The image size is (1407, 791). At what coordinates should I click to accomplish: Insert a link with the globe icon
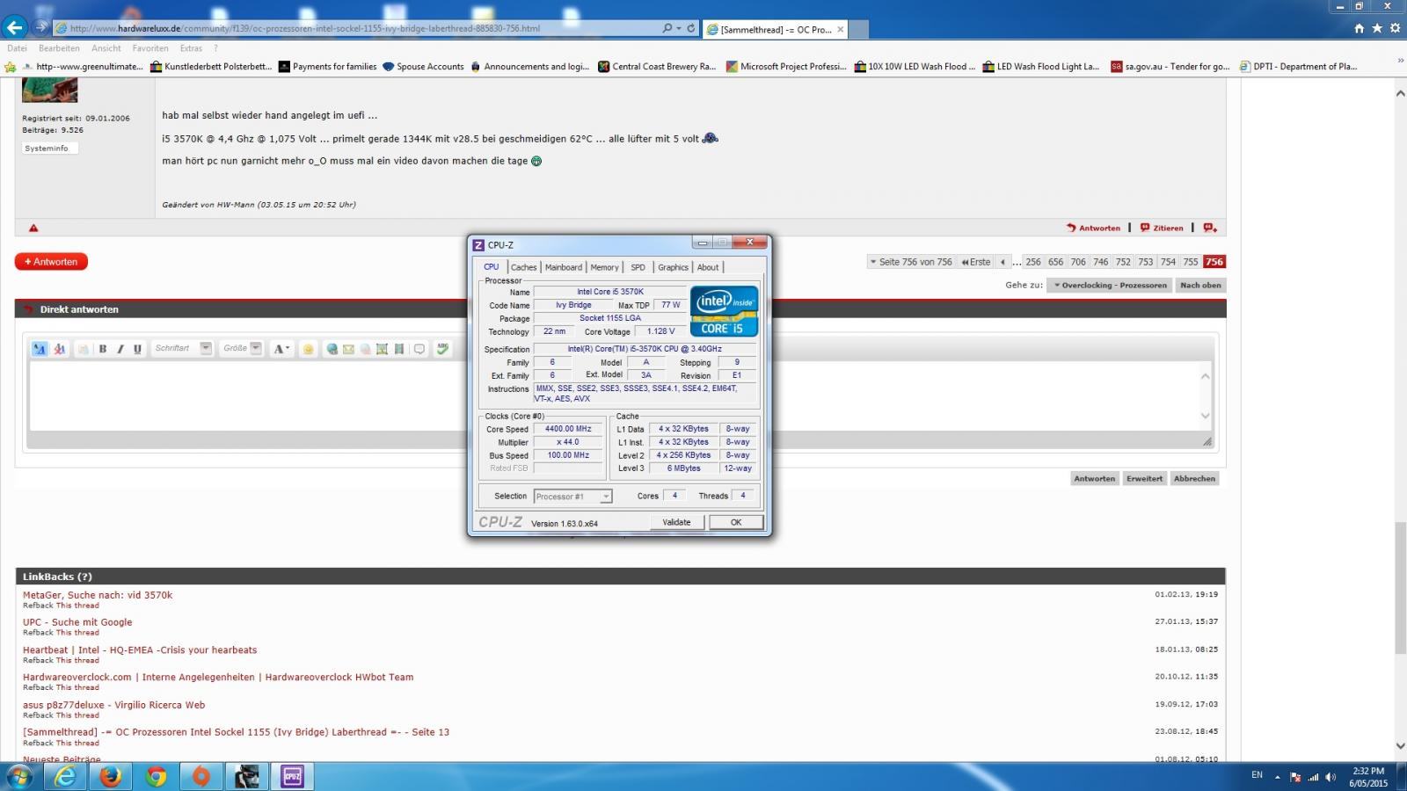pos(332,349)
